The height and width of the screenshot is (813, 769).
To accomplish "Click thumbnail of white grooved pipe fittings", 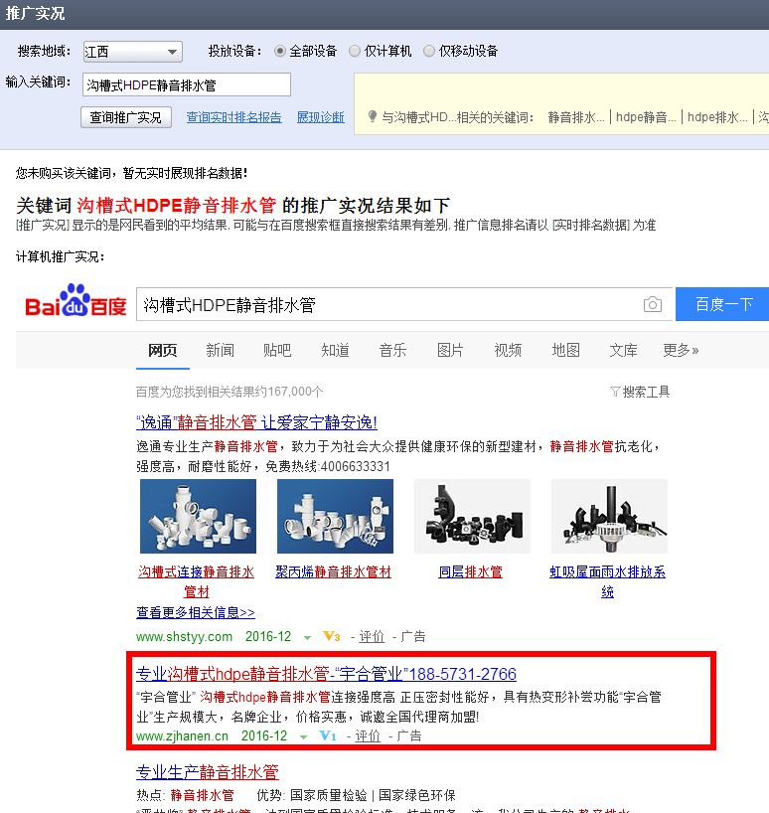I will 198,516.
